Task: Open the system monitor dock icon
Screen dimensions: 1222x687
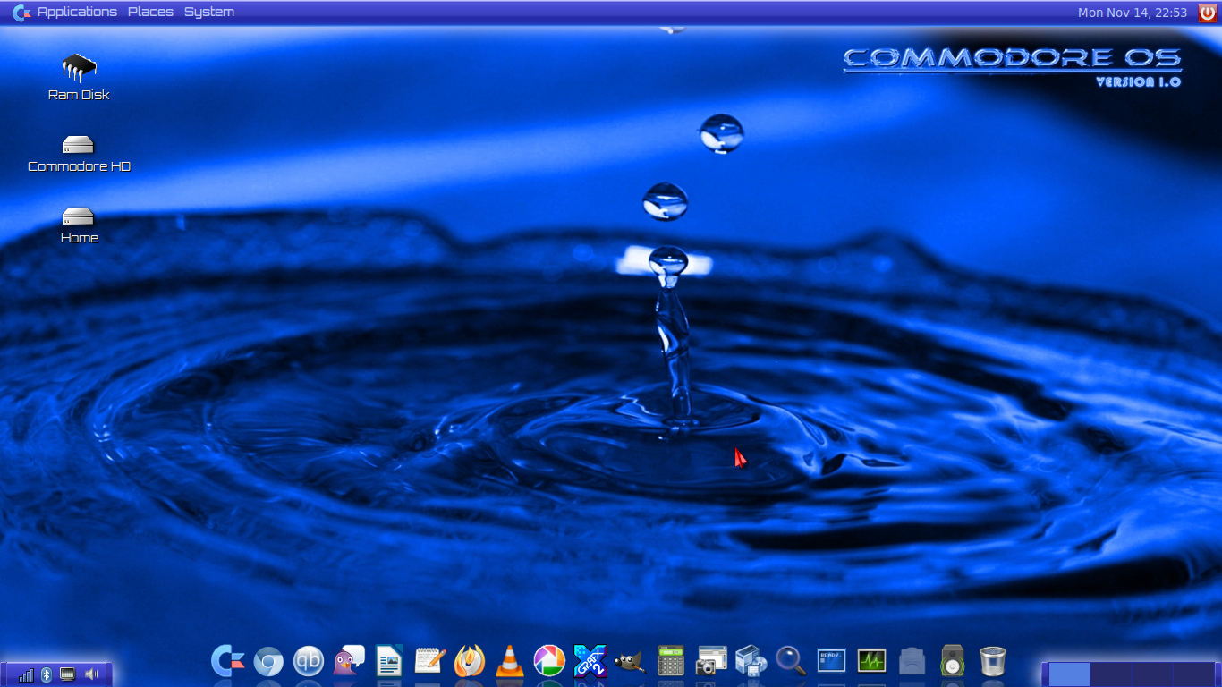Action: [870, 662]
